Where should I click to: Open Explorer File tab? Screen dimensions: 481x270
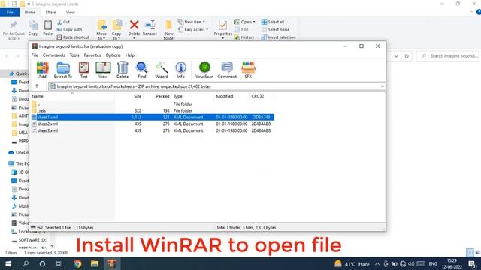click(10, 12)
